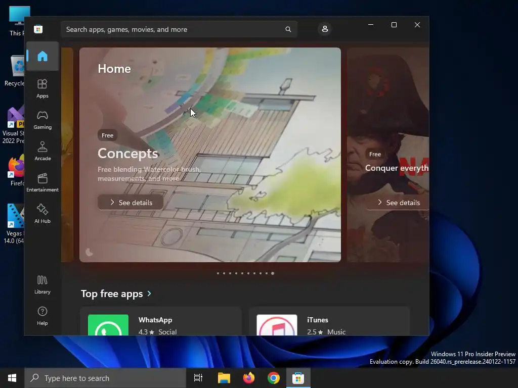Viewport: 518px width, 388px height.
Task: Click the Microsoft Store logo in the title bar
Action: [38, 29]
